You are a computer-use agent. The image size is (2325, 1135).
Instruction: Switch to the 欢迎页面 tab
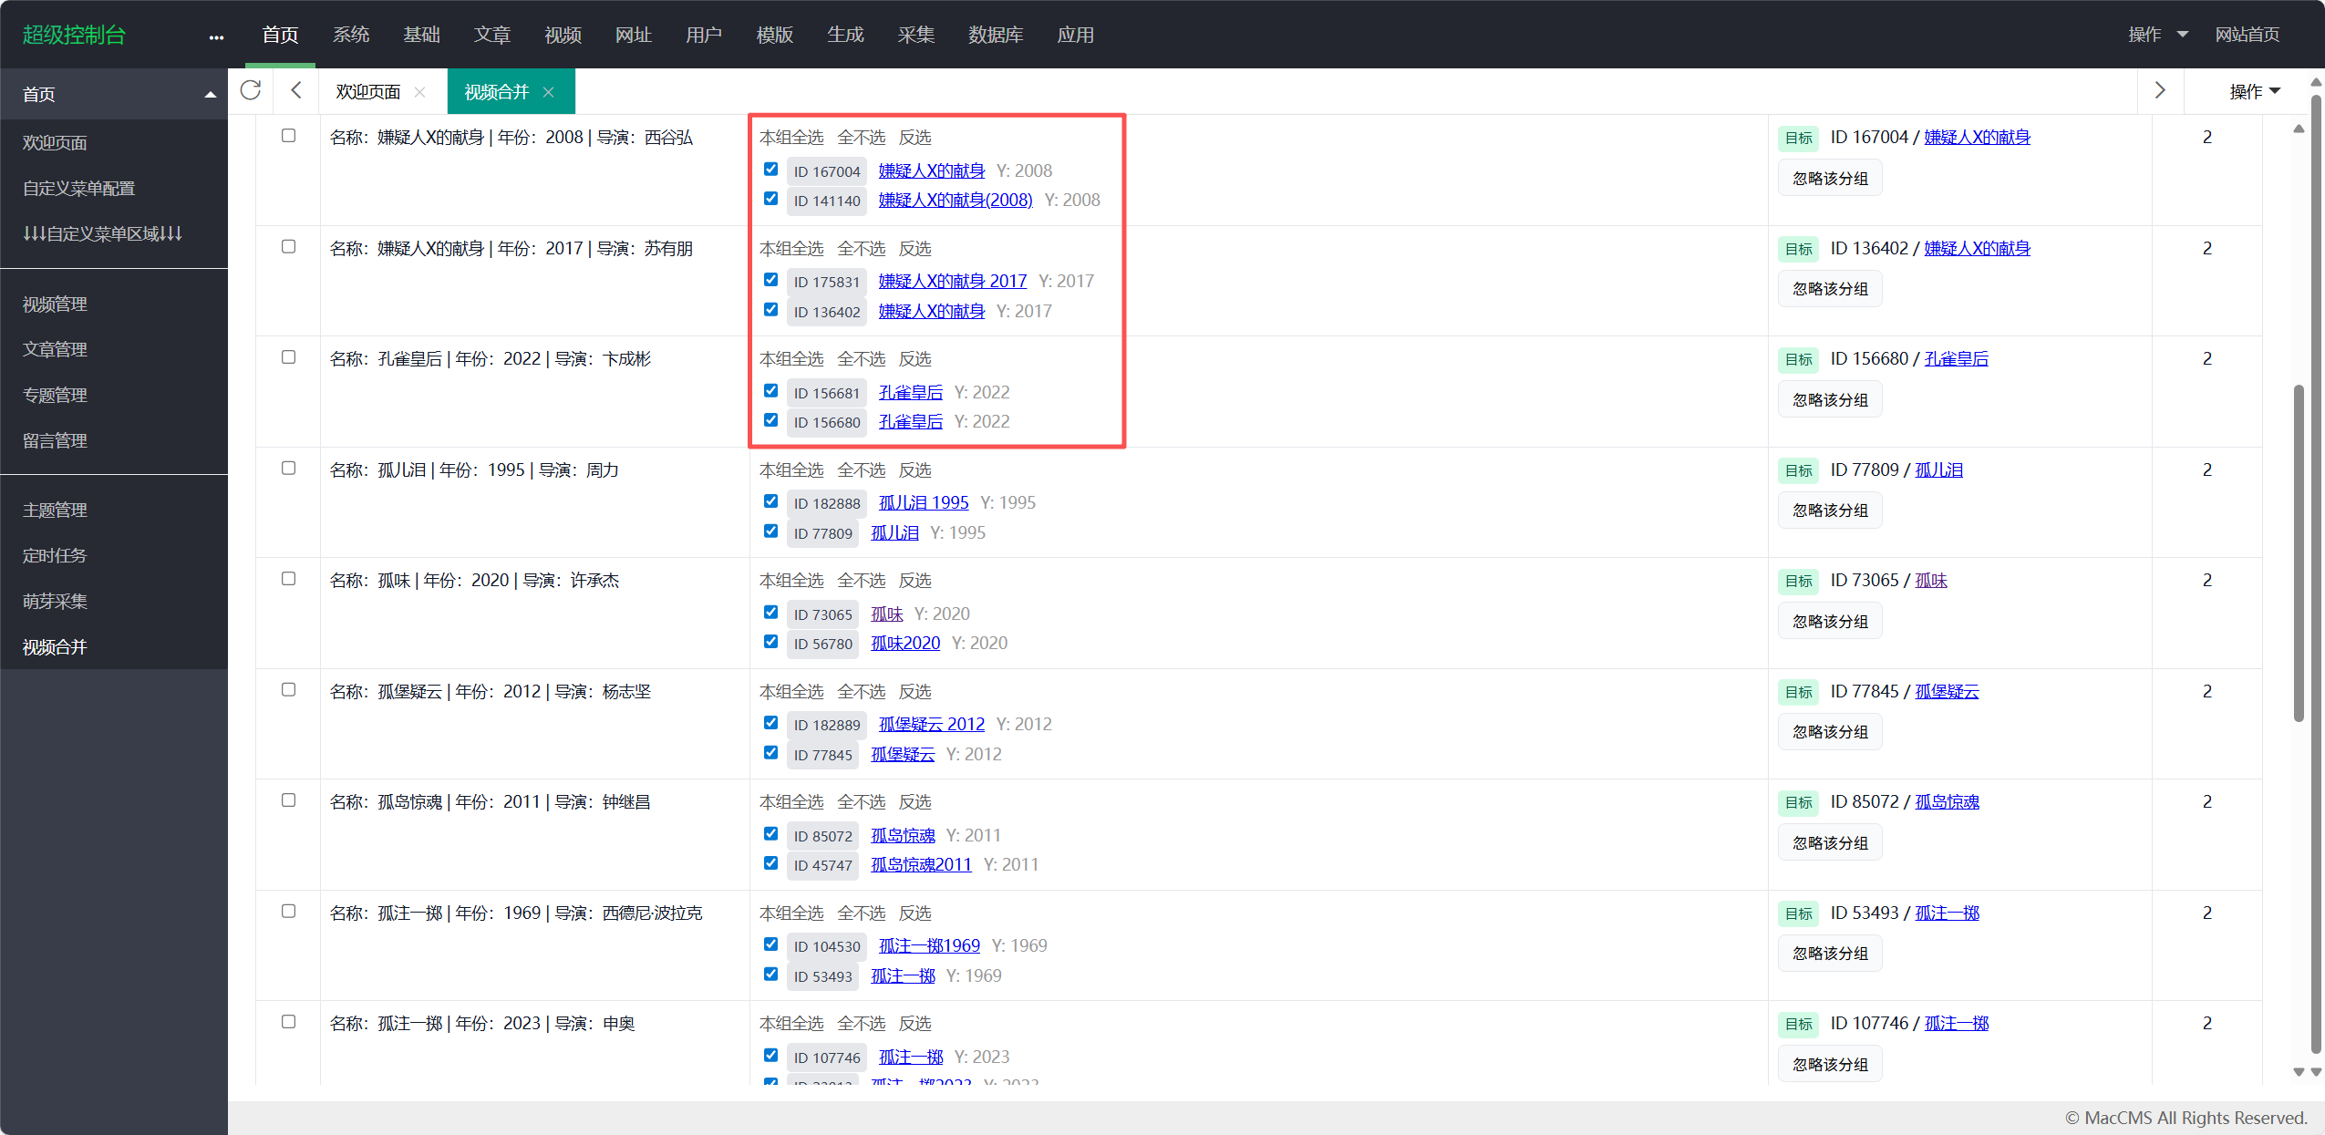[368, 91]
